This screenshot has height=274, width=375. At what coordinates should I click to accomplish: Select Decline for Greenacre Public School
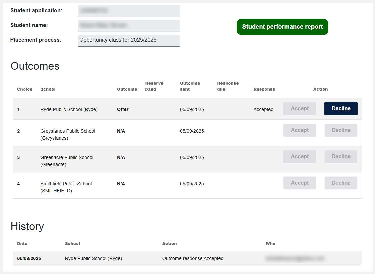coord(341,157)
